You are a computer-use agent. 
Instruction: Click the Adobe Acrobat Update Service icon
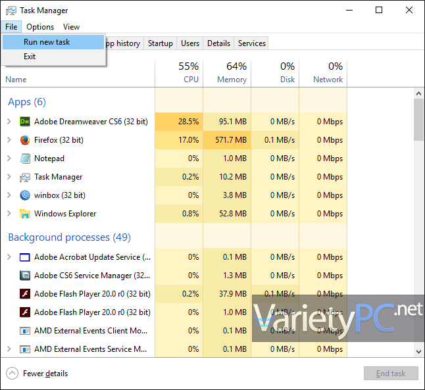pos(25,257)
